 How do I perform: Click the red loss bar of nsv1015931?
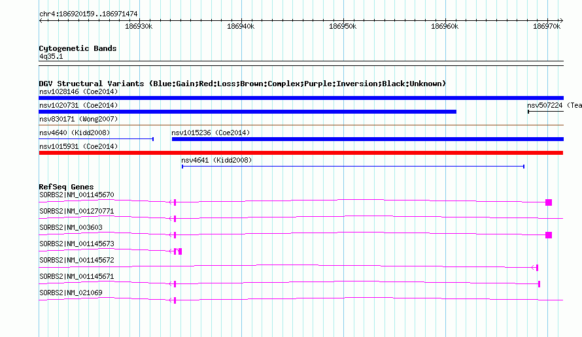[301, 153]
